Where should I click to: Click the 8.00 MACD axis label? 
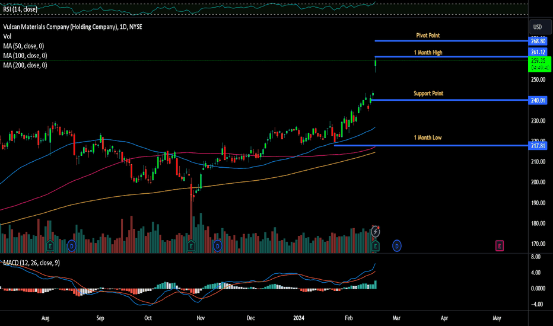point(535,257)
